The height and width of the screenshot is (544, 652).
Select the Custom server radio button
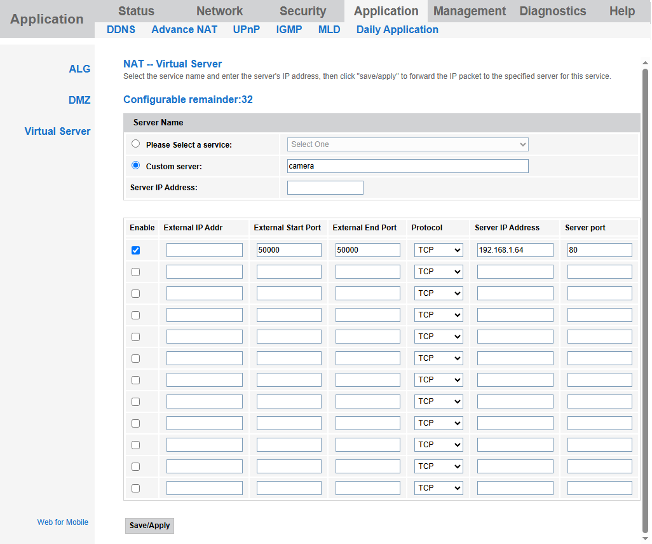(135, 165)
